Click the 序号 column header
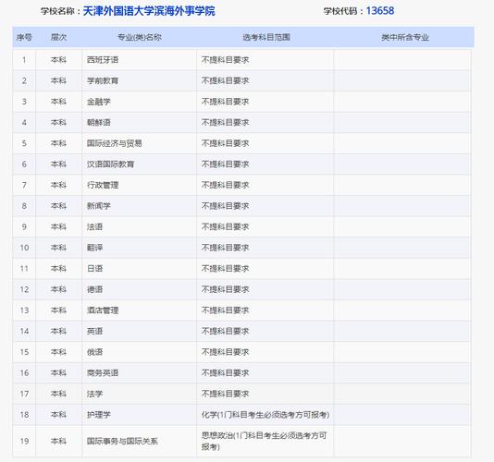 coord(24,38)
